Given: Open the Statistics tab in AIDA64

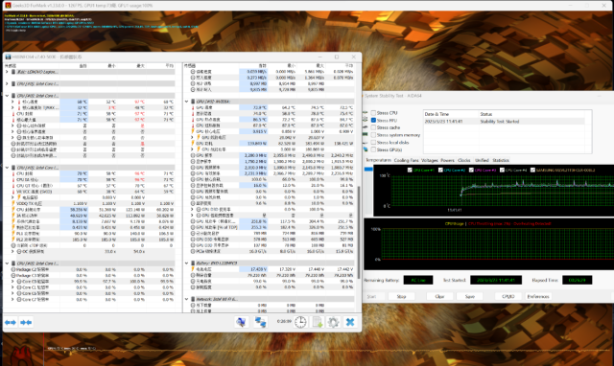Looking at the screenshot, I should (x=501, y=160).
